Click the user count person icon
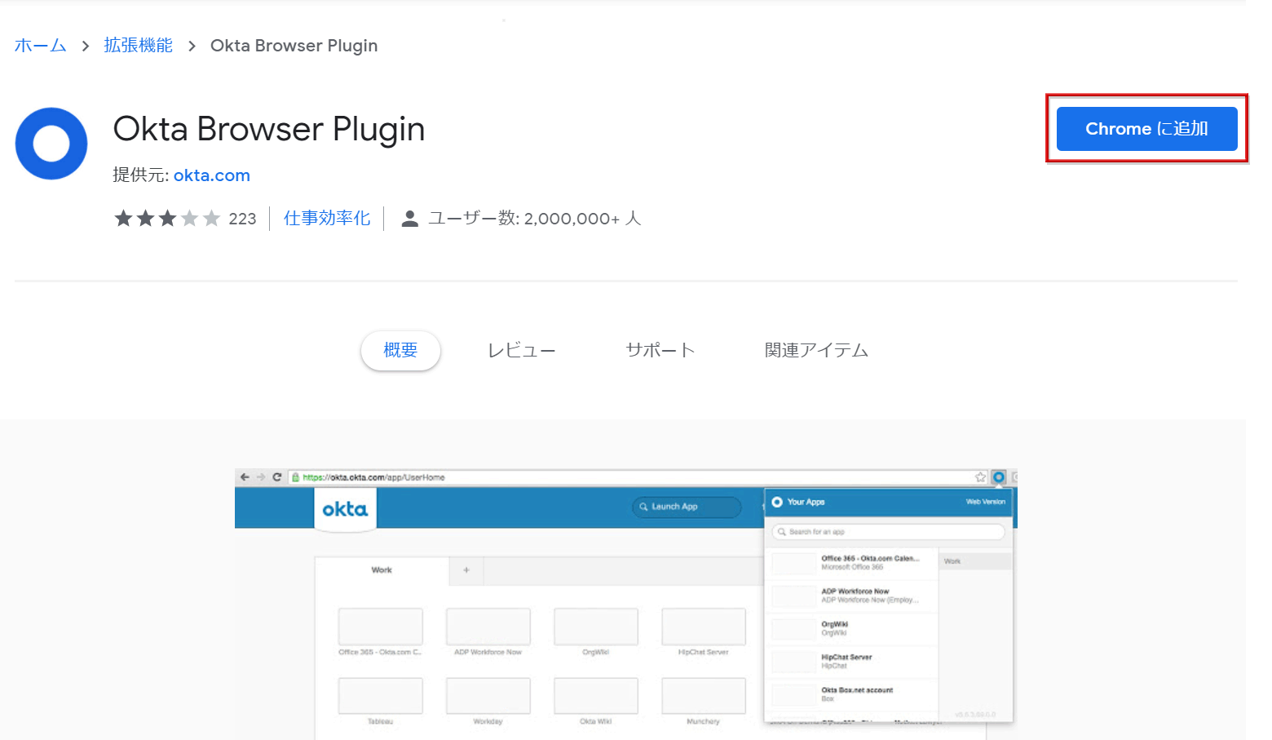 (410, 219)
